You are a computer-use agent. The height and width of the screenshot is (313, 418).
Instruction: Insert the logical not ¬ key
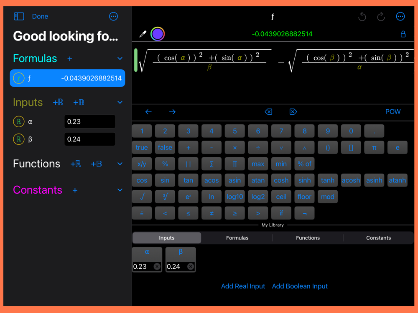(304, 213)
